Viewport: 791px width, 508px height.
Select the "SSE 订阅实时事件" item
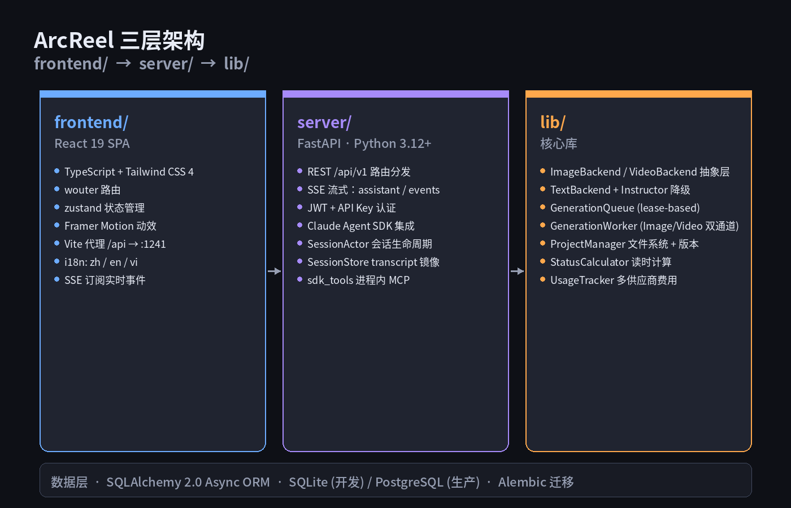pos(105,280)
